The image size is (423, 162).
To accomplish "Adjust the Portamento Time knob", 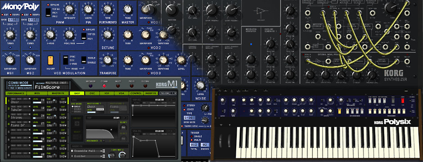I will [x=108, y=10].
